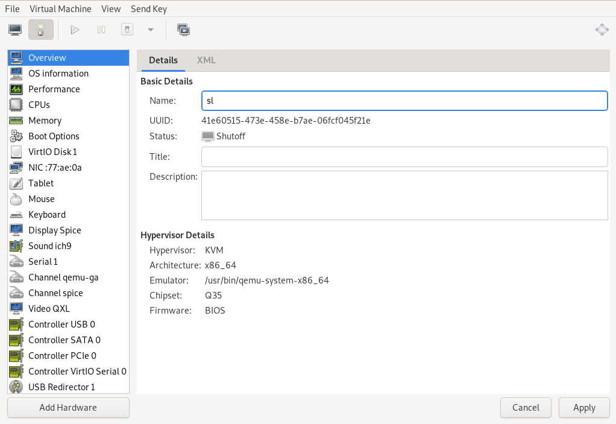616x424 pixels.
Task: Open the Virtual Machine menu
Action: pos(60,9)
